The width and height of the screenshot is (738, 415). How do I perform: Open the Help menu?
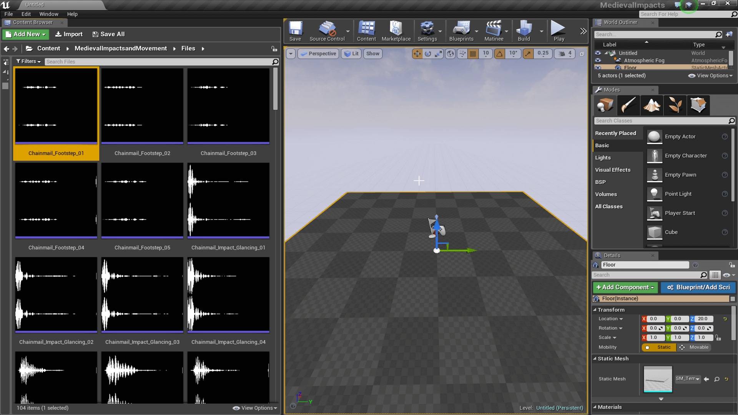(x=72, y=14)
